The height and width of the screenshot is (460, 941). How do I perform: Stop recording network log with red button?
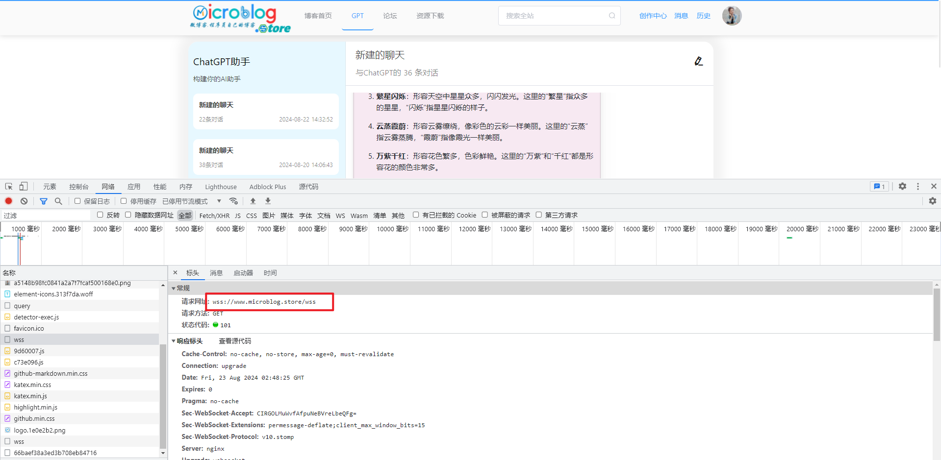click(8, 201)
